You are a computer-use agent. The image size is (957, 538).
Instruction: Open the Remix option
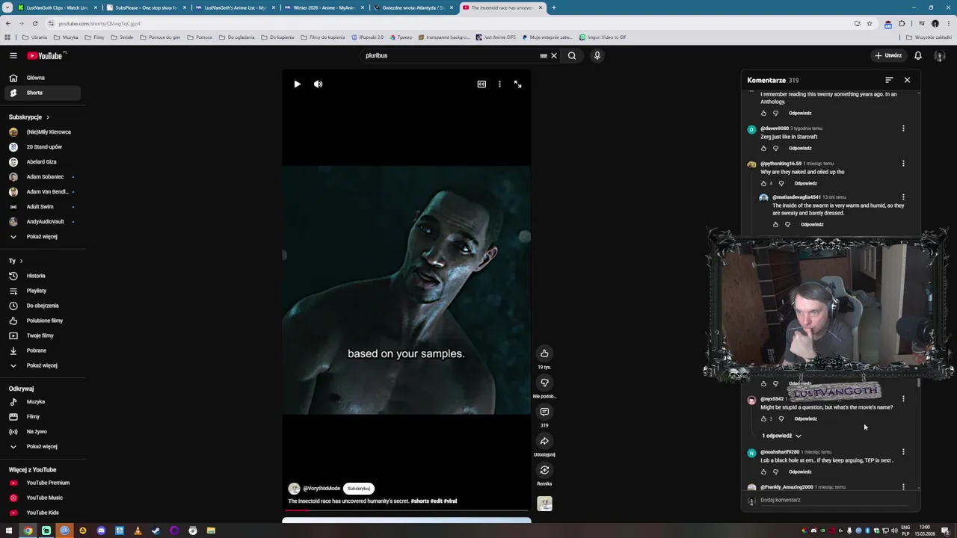(544, 470)
